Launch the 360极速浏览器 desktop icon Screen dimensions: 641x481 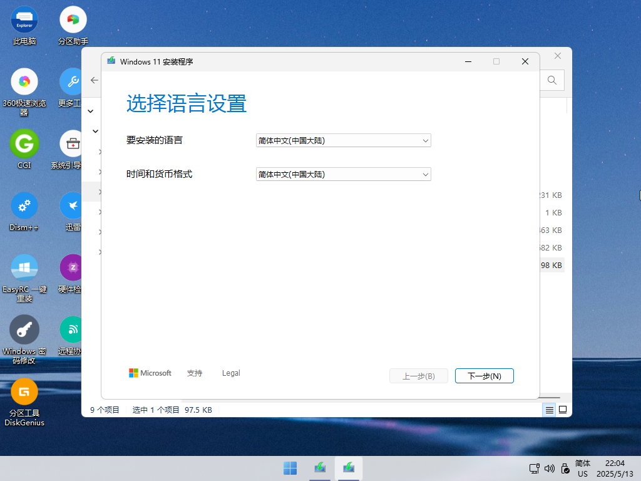tap(24, 92)
